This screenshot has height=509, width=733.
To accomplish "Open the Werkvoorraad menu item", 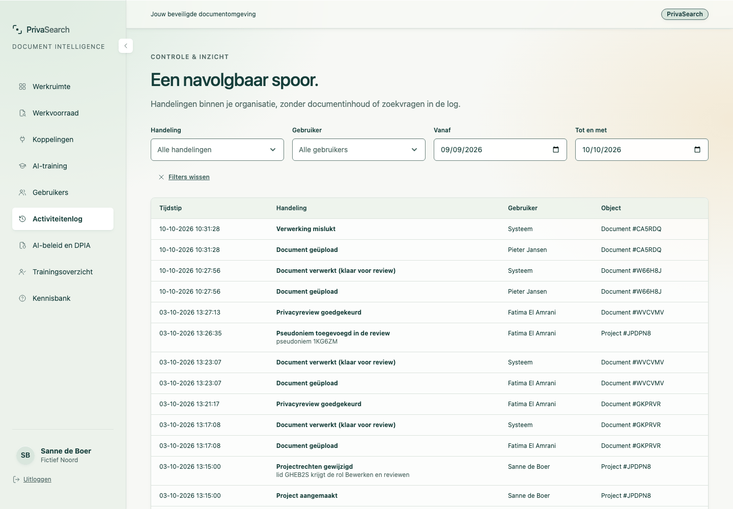I will pyautogui.click(x=63, y=113).
